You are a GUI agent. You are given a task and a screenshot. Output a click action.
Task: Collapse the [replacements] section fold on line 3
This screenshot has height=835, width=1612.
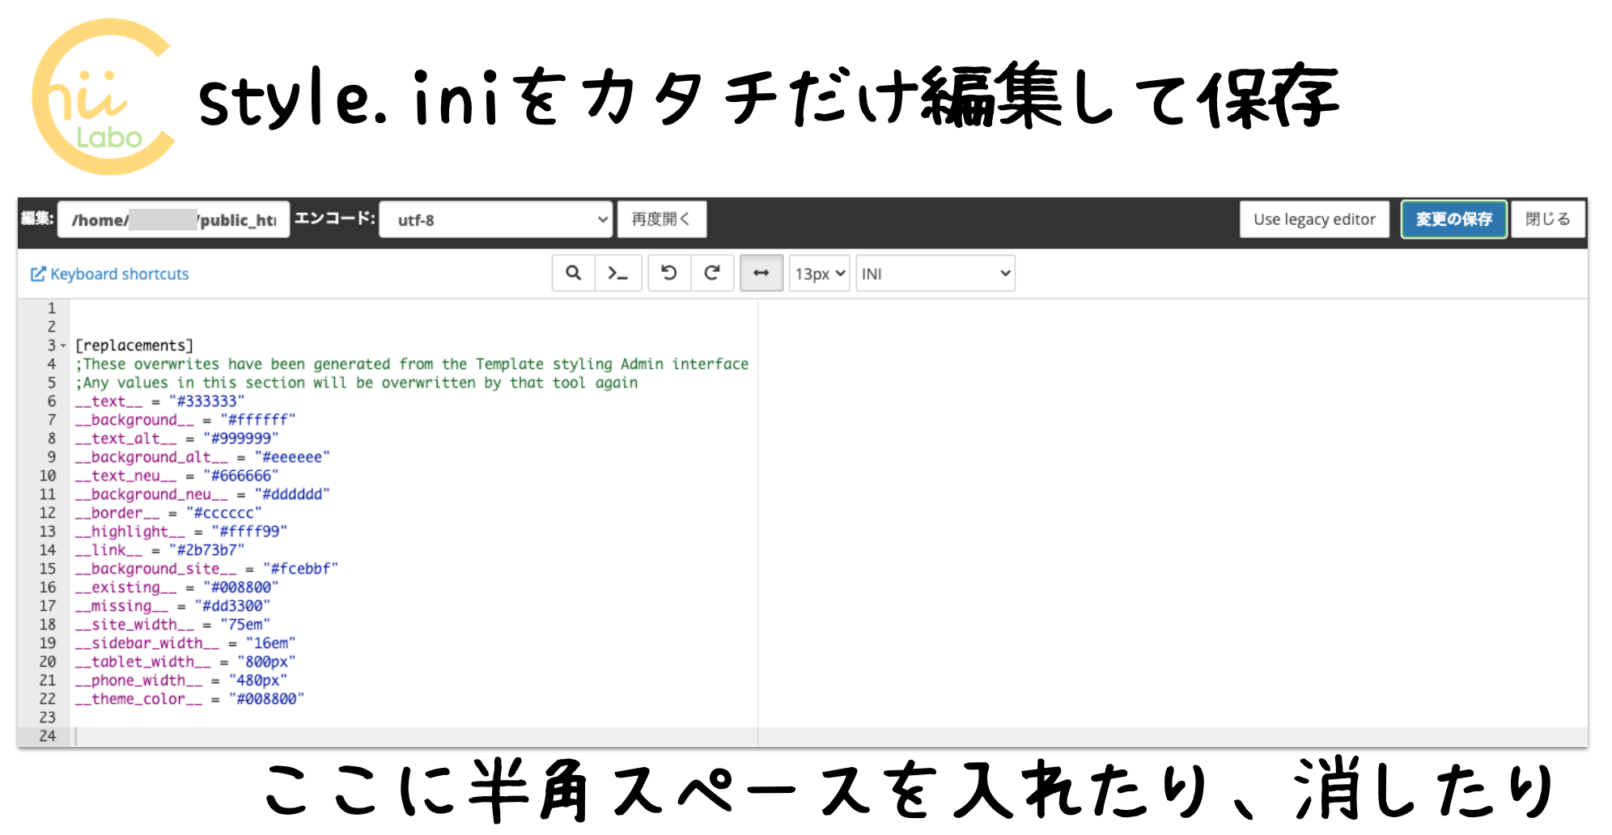pos(63,345)
